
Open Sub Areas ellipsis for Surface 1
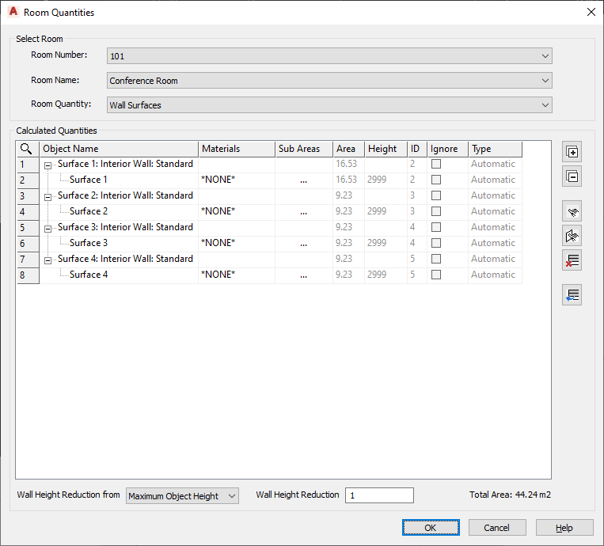304,180
